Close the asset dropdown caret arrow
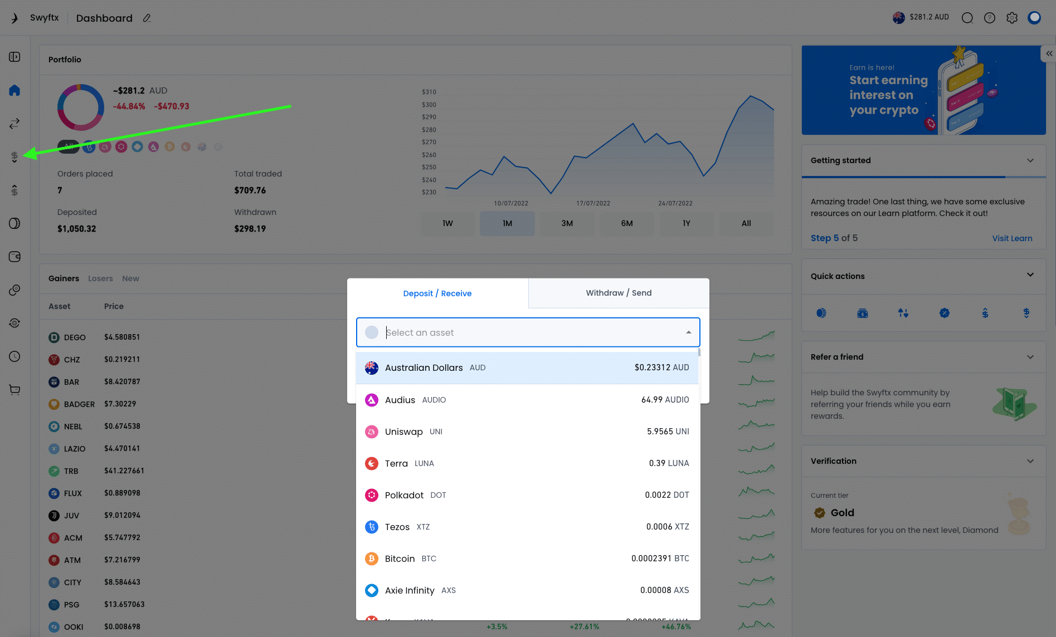The image size is (1056, 637). pyautogui.click(x=689, y=332)
